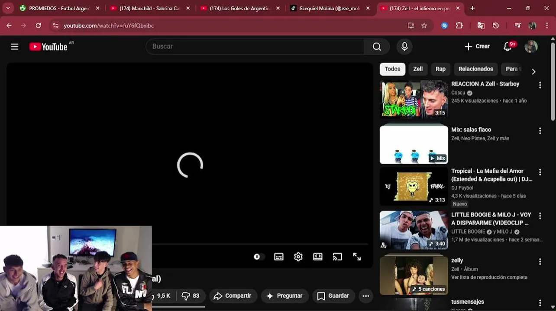
Task: Open options for tusmensajes video
Action: tap(540, 303)
